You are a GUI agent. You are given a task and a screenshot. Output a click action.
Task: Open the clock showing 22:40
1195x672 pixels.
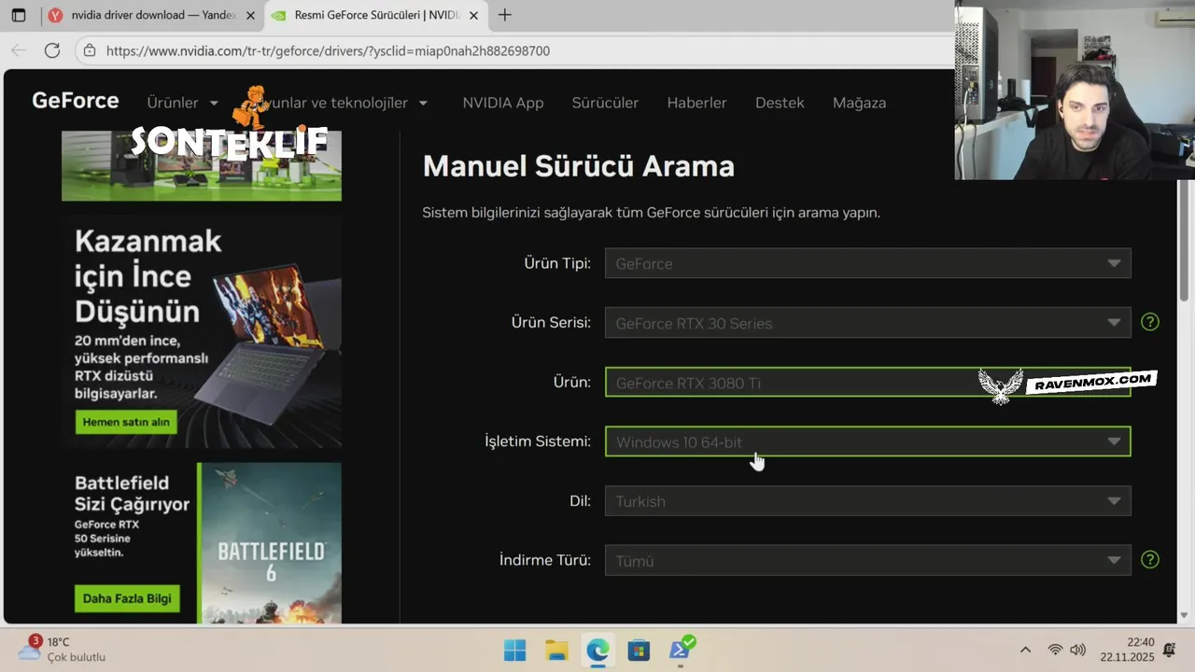[1127, 650]
